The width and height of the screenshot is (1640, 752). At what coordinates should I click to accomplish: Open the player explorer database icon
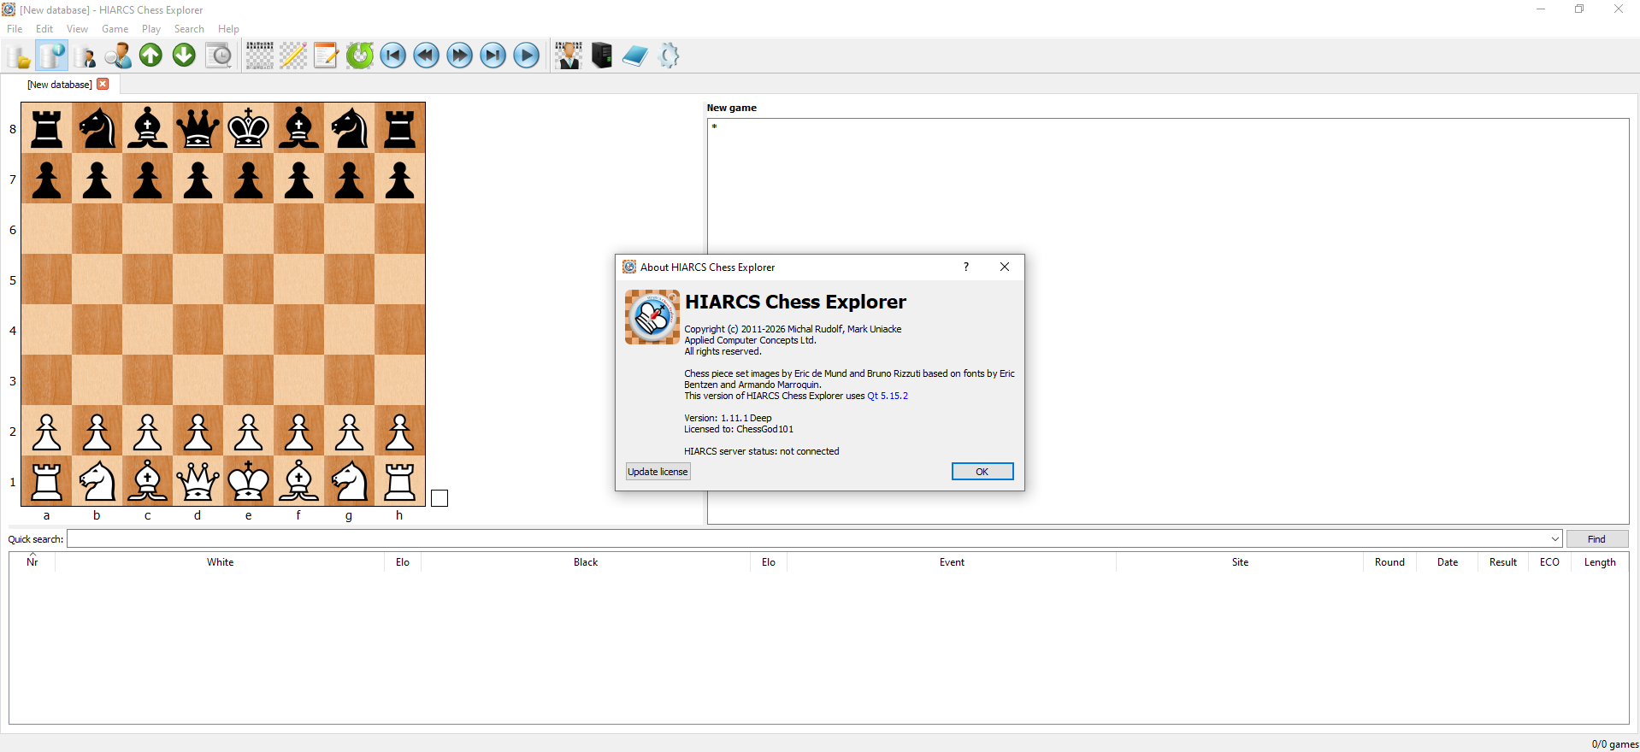coord(85,56)
